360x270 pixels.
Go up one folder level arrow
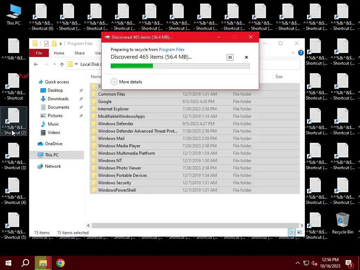[x=62, y=65]
